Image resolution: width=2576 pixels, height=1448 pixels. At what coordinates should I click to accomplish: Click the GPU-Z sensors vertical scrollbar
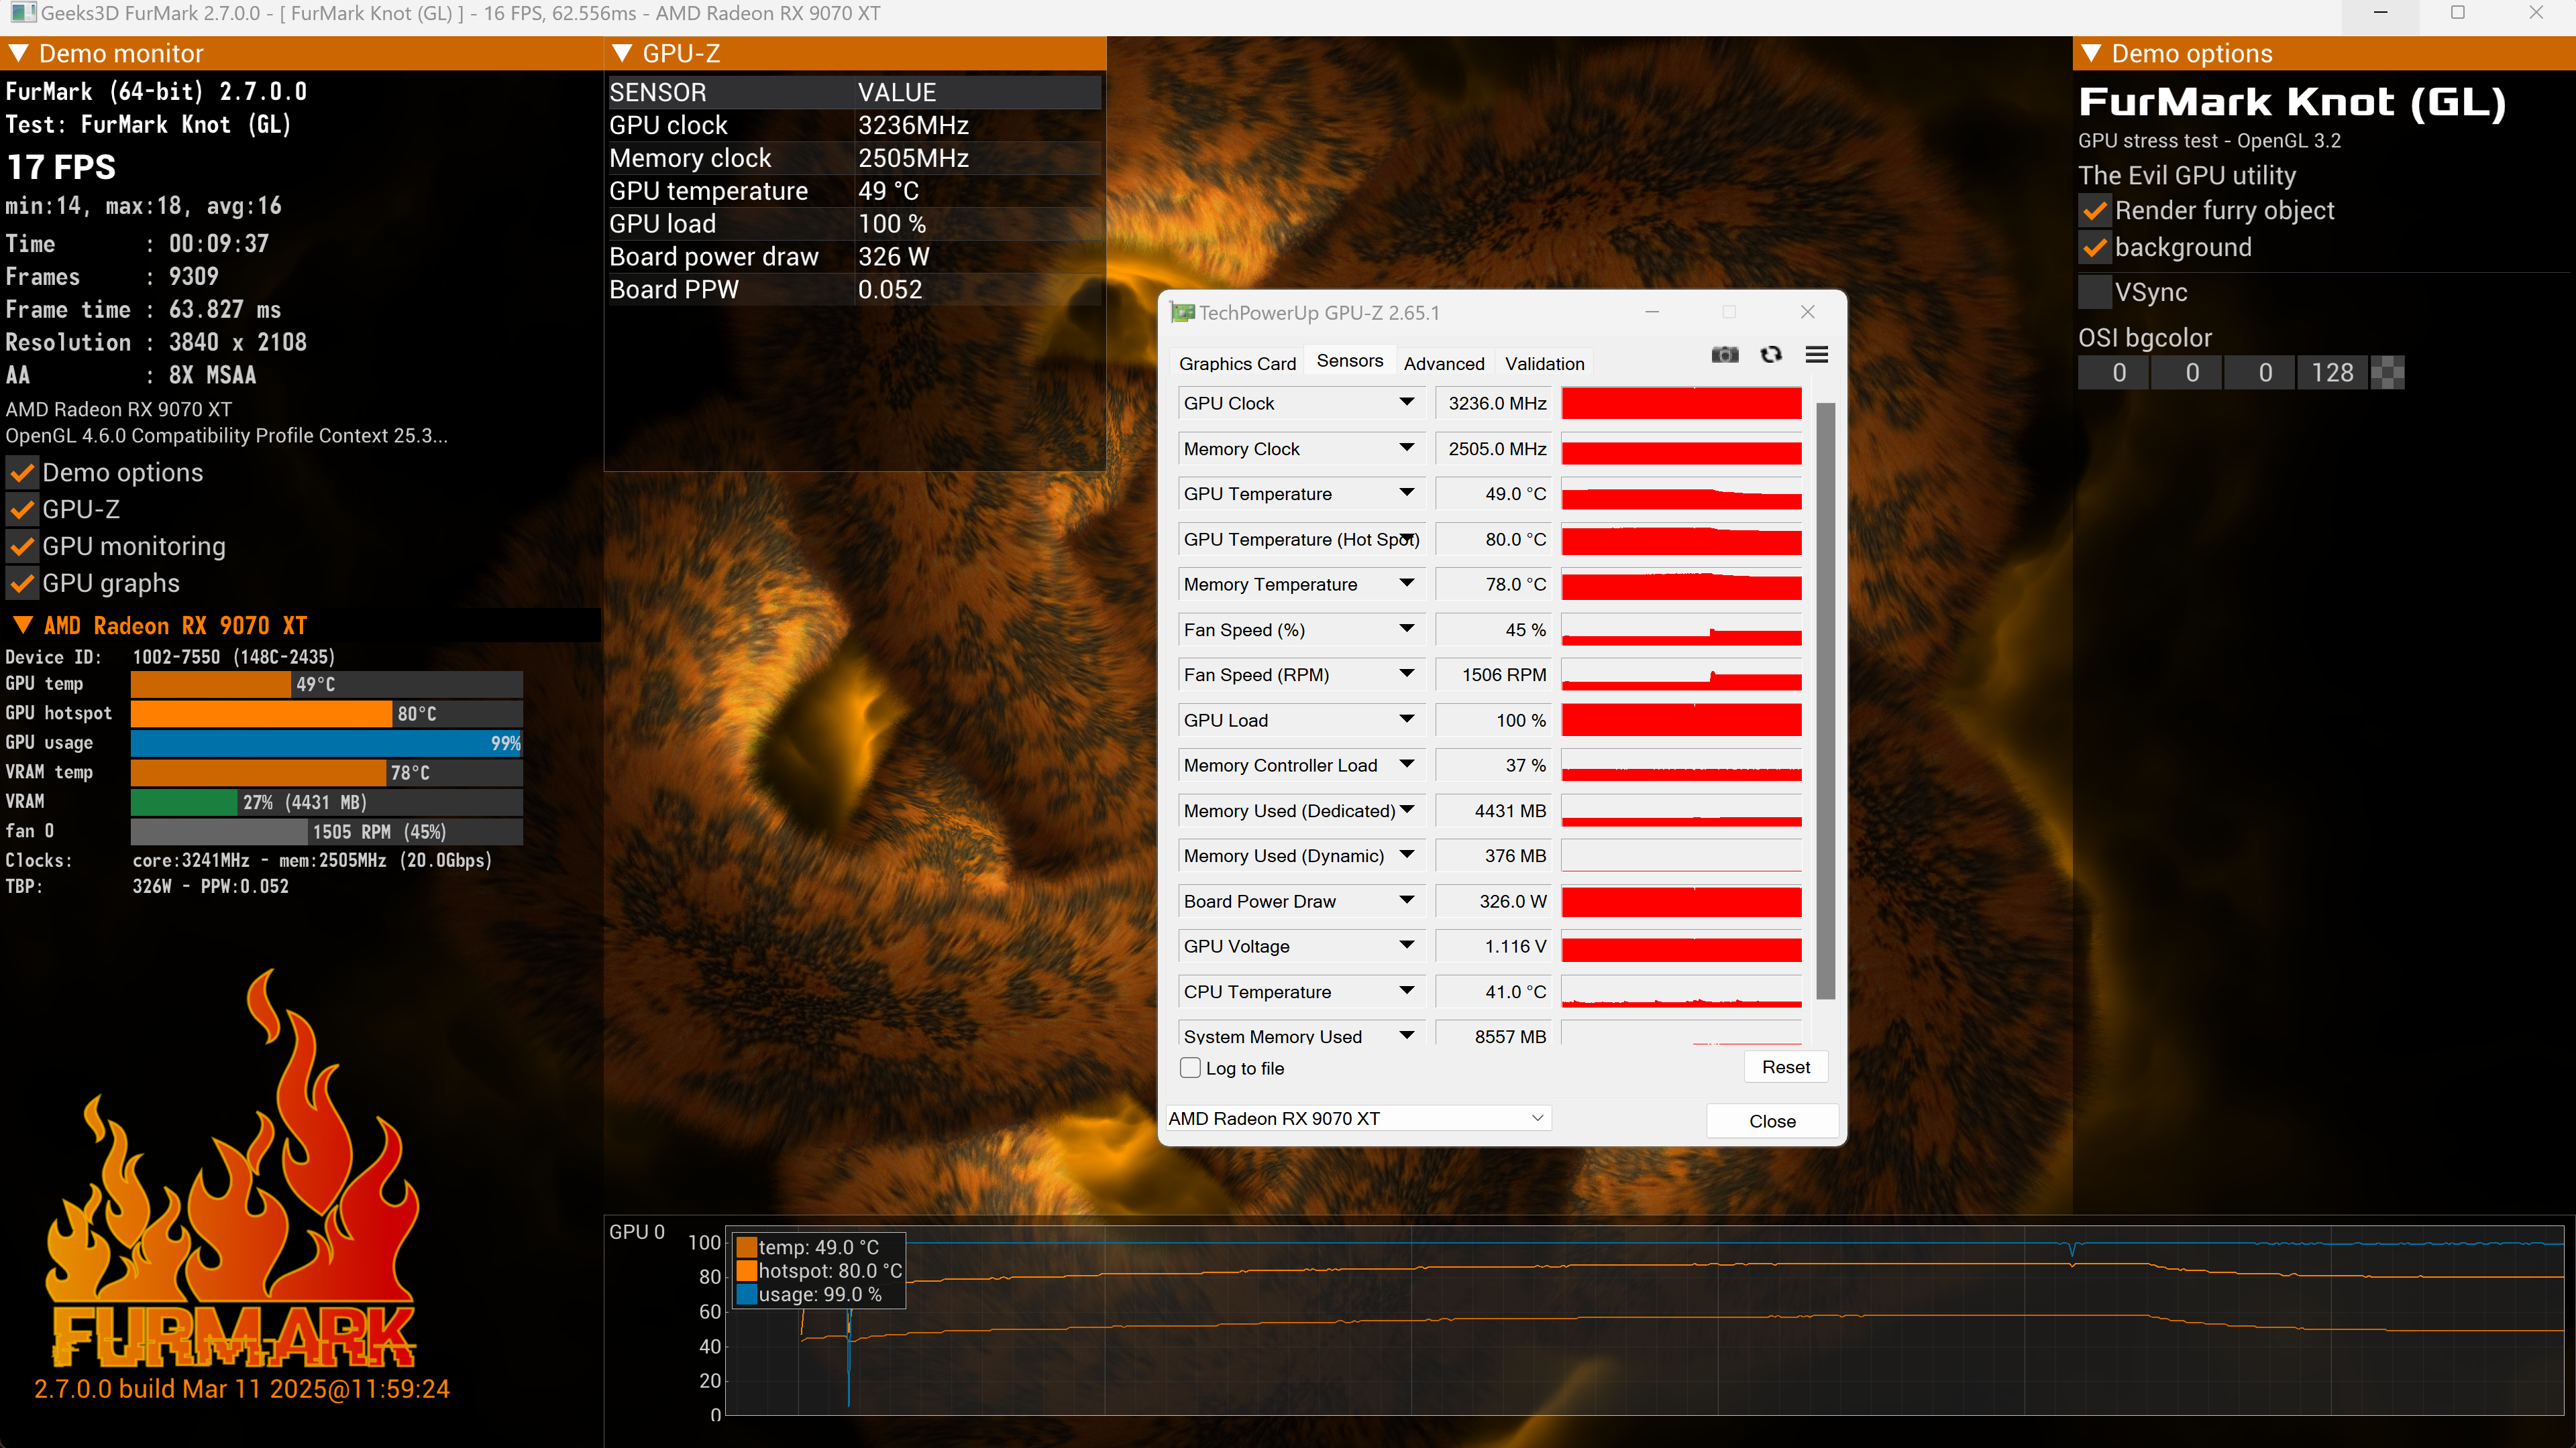pos(1825,699)
